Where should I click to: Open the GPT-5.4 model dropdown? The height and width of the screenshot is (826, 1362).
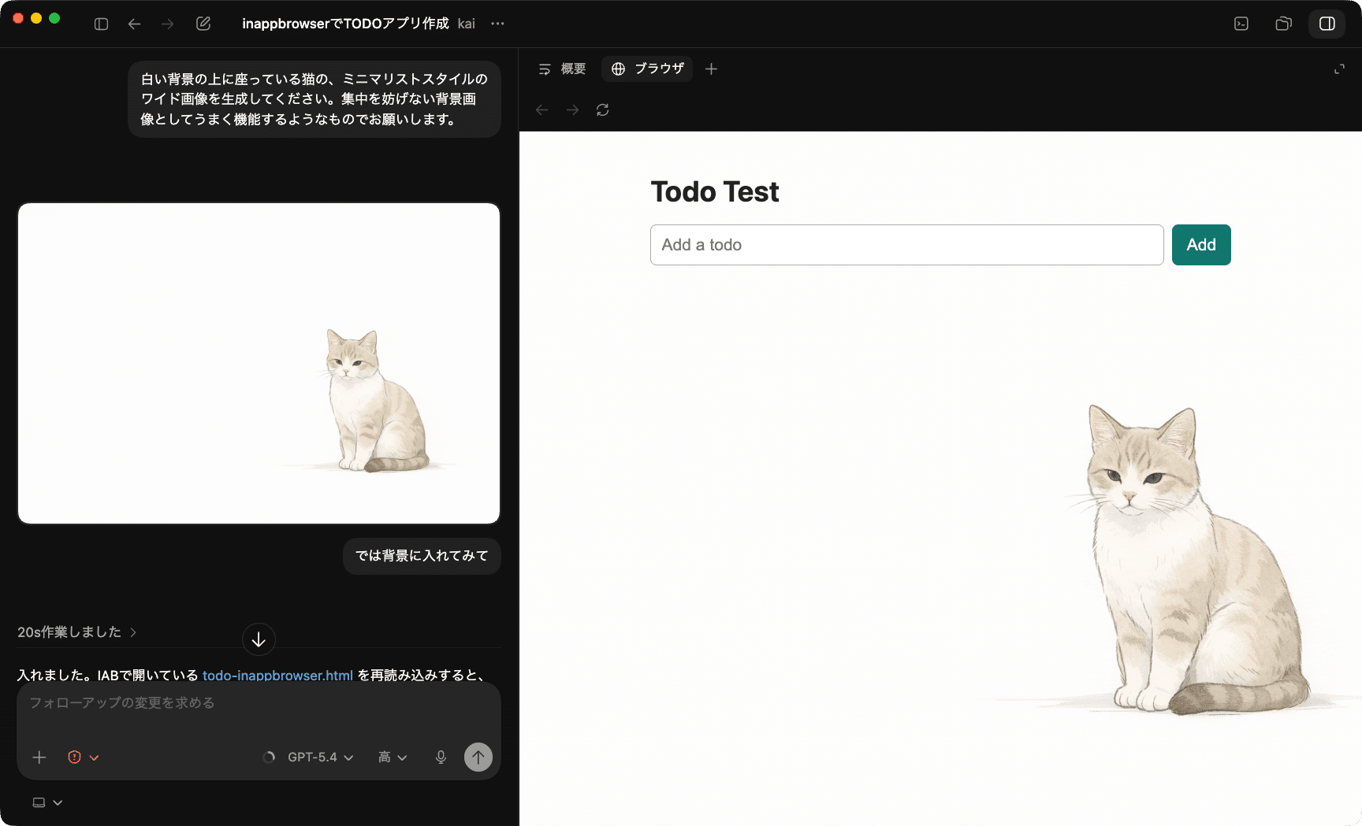coord(320,757)
